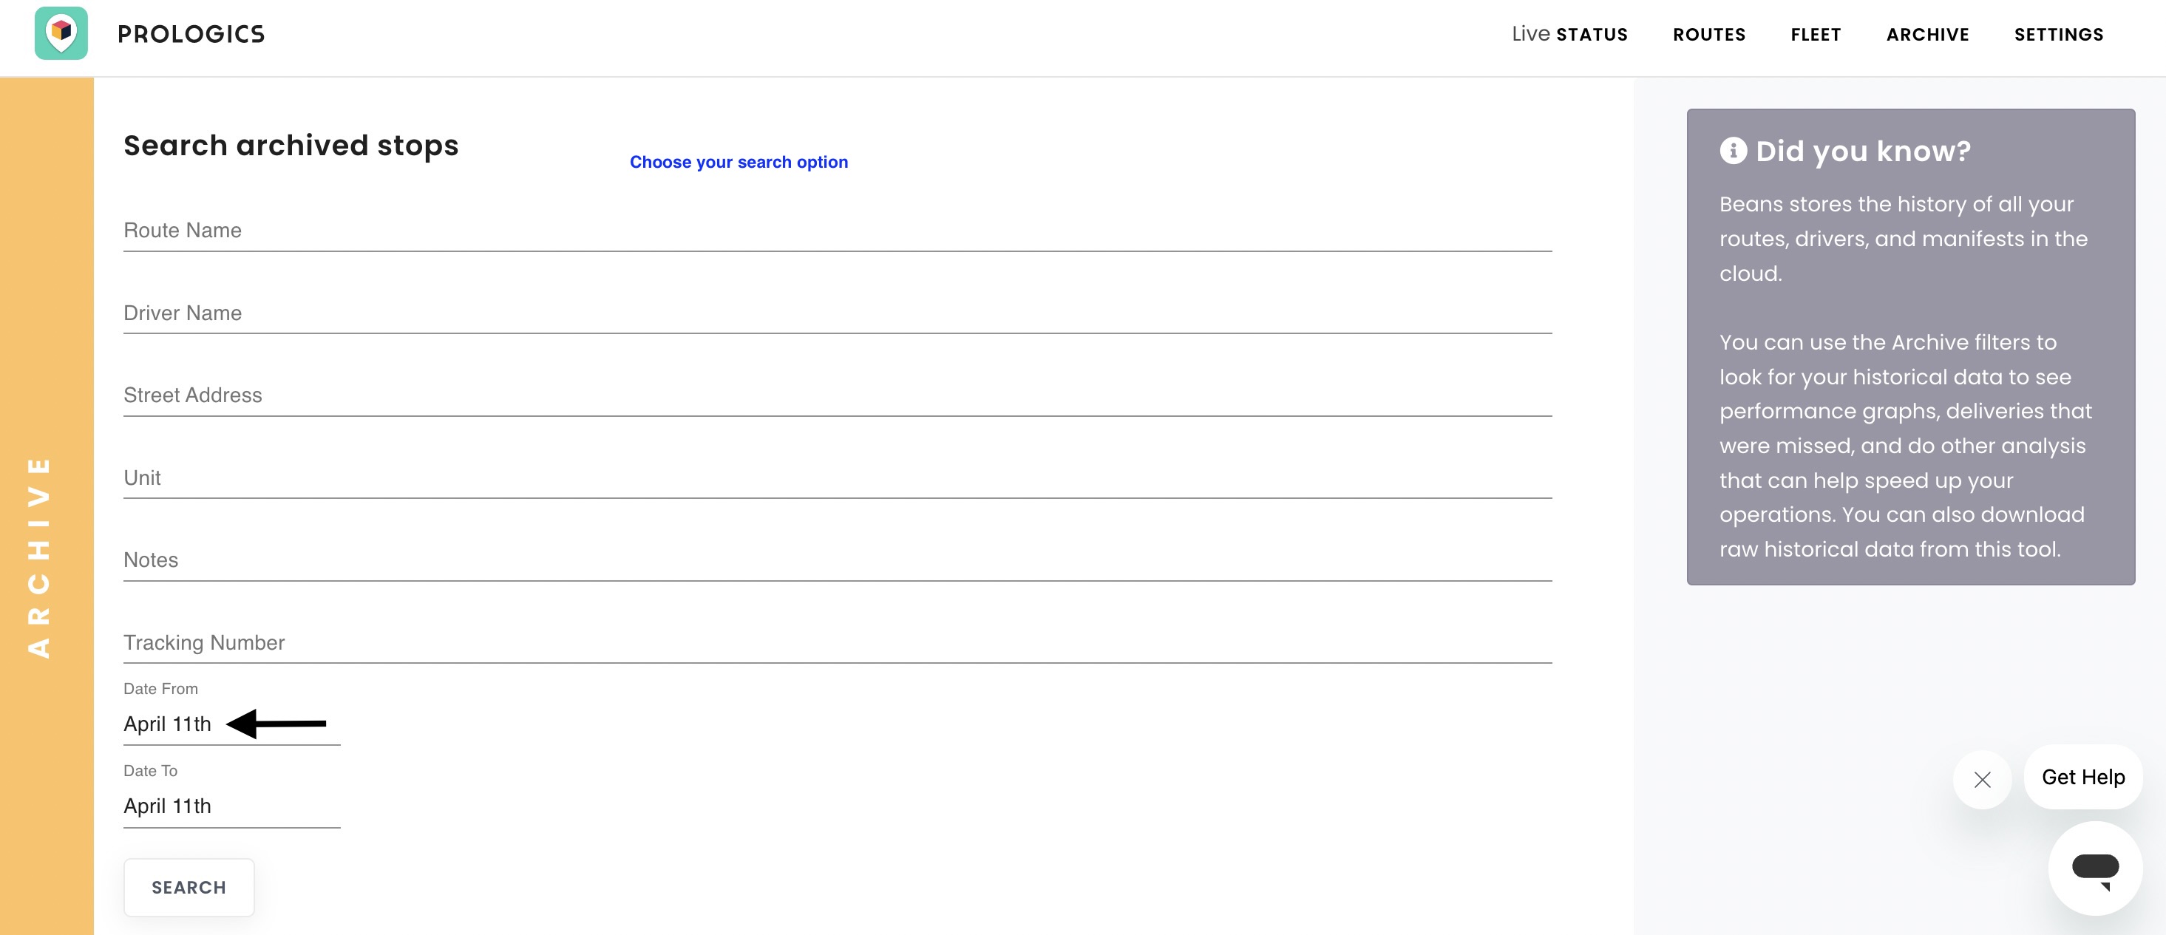The width and height of the screenshot is (2166, 935).
Task: Select the Street Address input
Action: click(x=837, y=395)
